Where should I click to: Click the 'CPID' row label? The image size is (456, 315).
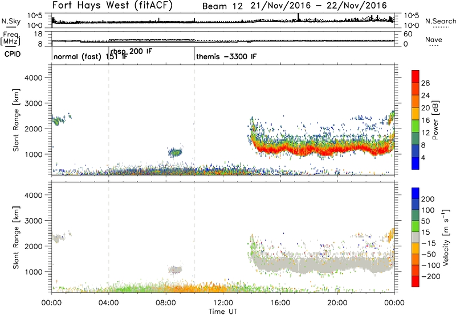tap(13, 54)
